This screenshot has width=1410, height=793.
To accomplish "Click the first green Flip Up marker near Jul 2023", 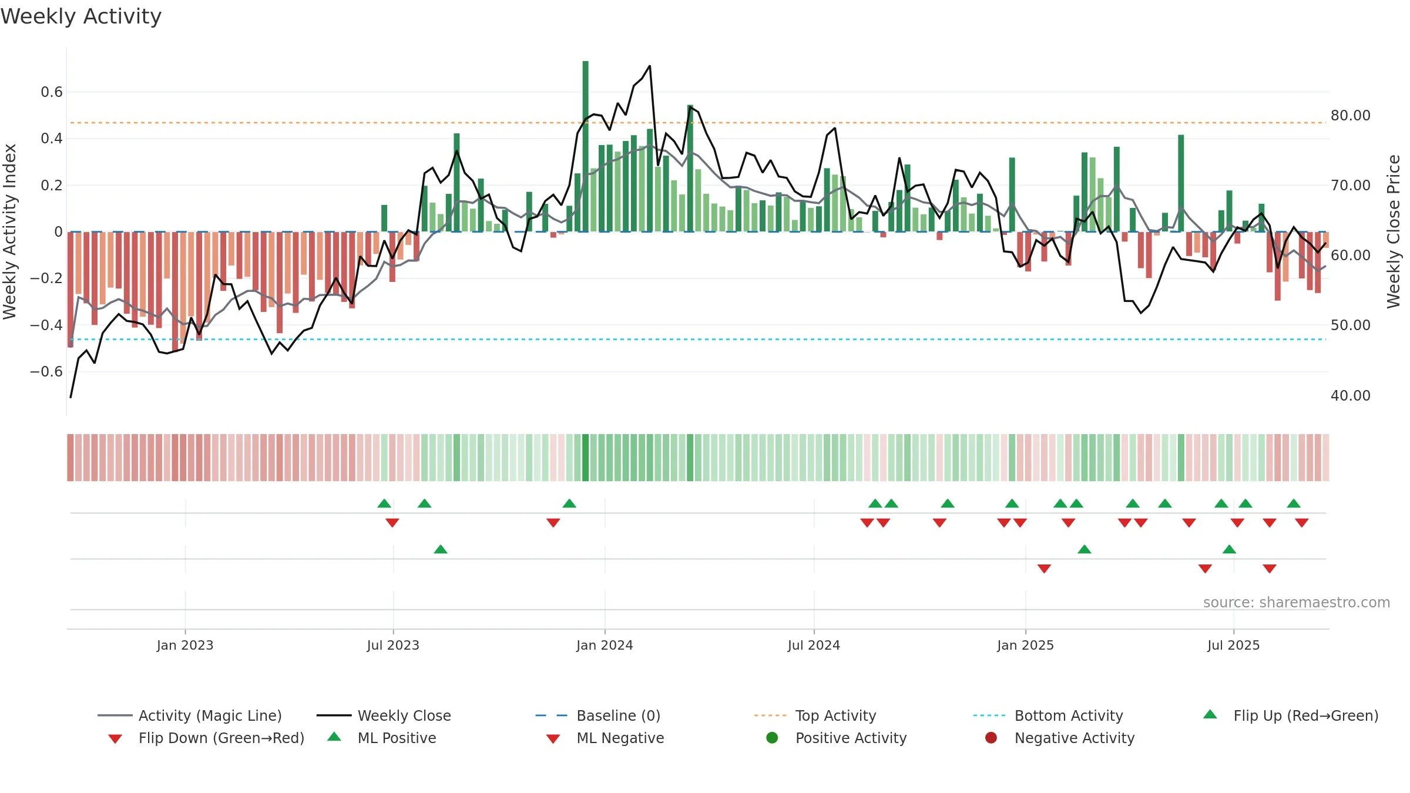I will [384, 503].
